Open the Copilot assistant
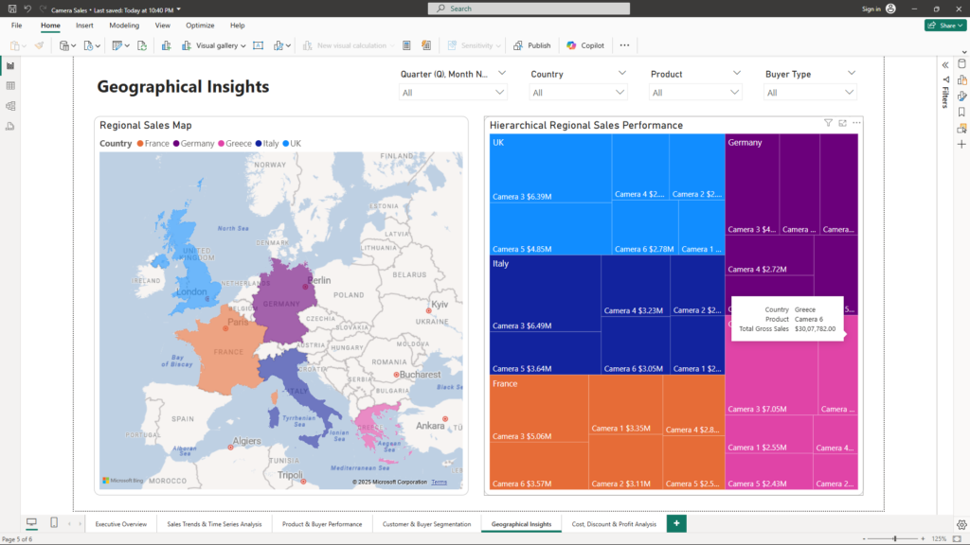 point(585,45)
